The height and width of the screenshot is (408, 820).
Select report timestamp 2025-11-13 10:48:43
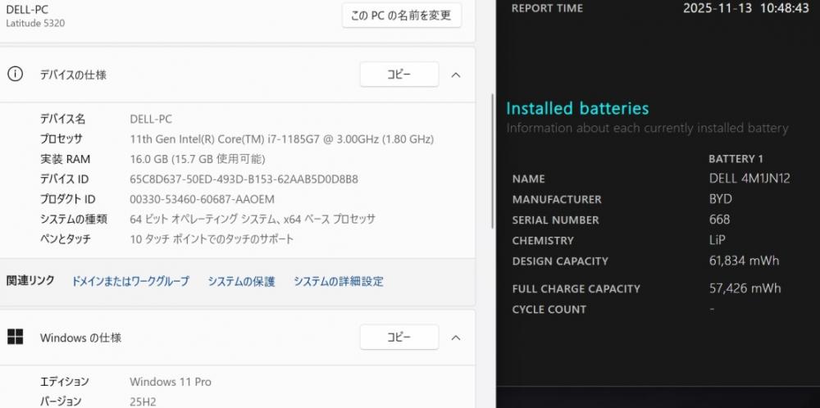tap(746, 8)
